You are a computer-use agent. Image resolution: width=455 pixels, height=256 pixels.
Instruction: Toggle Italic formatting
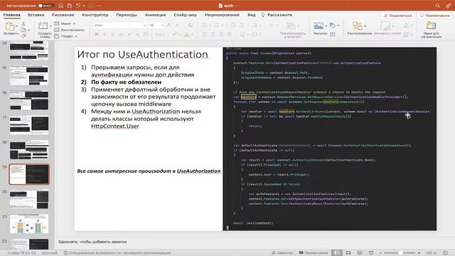[x=105, y=35]
